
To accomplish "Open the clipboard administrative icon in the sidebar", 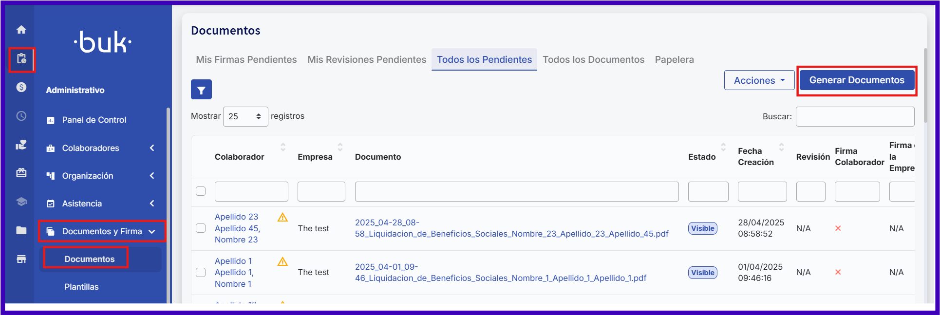I will pyautogui.click(x=21, y=59).
